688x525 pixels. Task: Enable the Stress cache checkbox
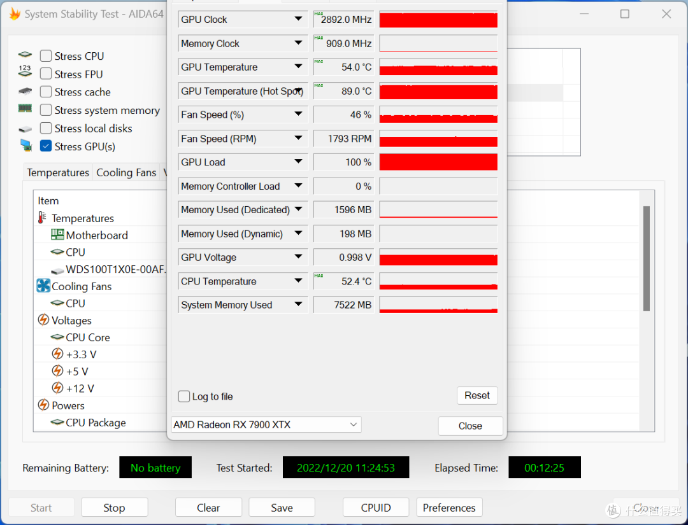(46, 92)
